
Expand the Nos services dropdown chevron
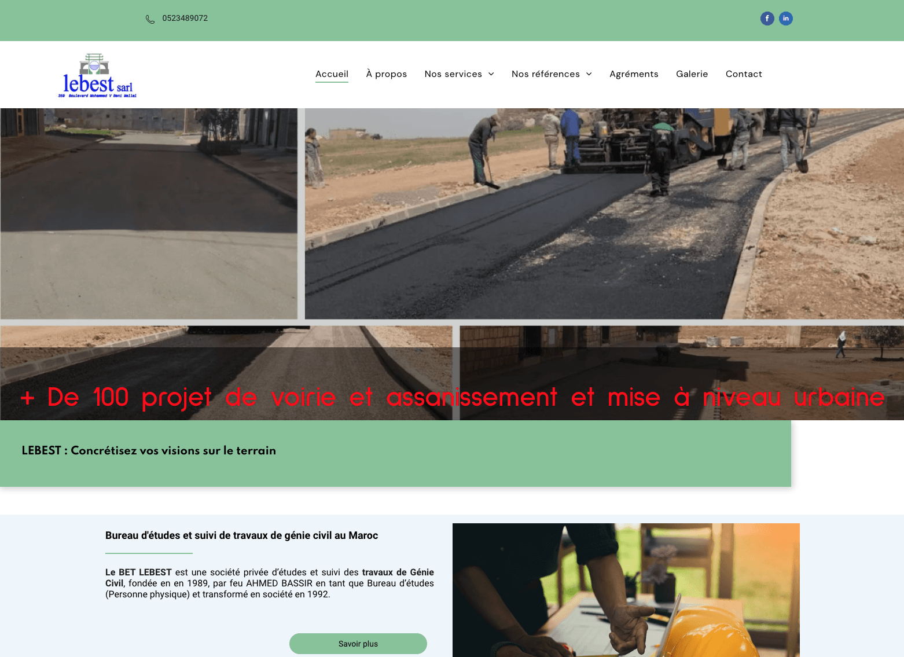pyautogui.click(x=491, y=74)
